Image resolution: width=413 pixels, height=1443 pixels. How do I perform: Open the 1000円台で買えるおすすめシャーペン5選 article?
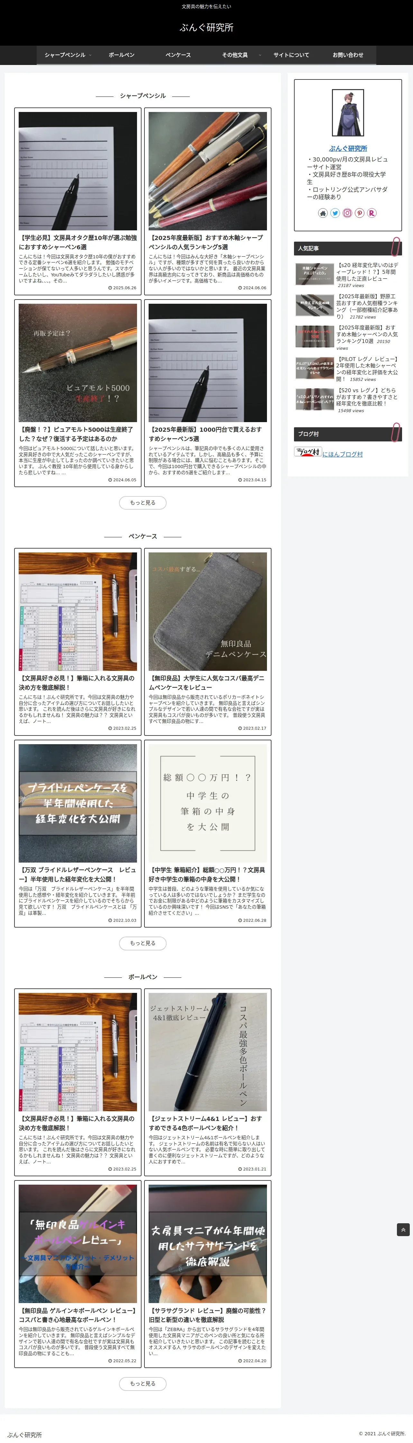pyautogui.click(x=208, y=393)
